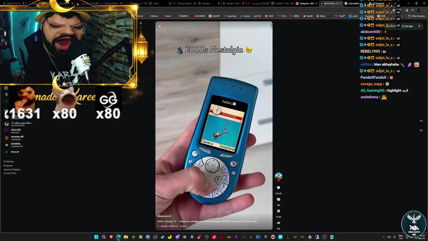This screenshot has width=428, height=241.
Task: Open the taskbar clock and date
Action: click(x=419, y=237)
